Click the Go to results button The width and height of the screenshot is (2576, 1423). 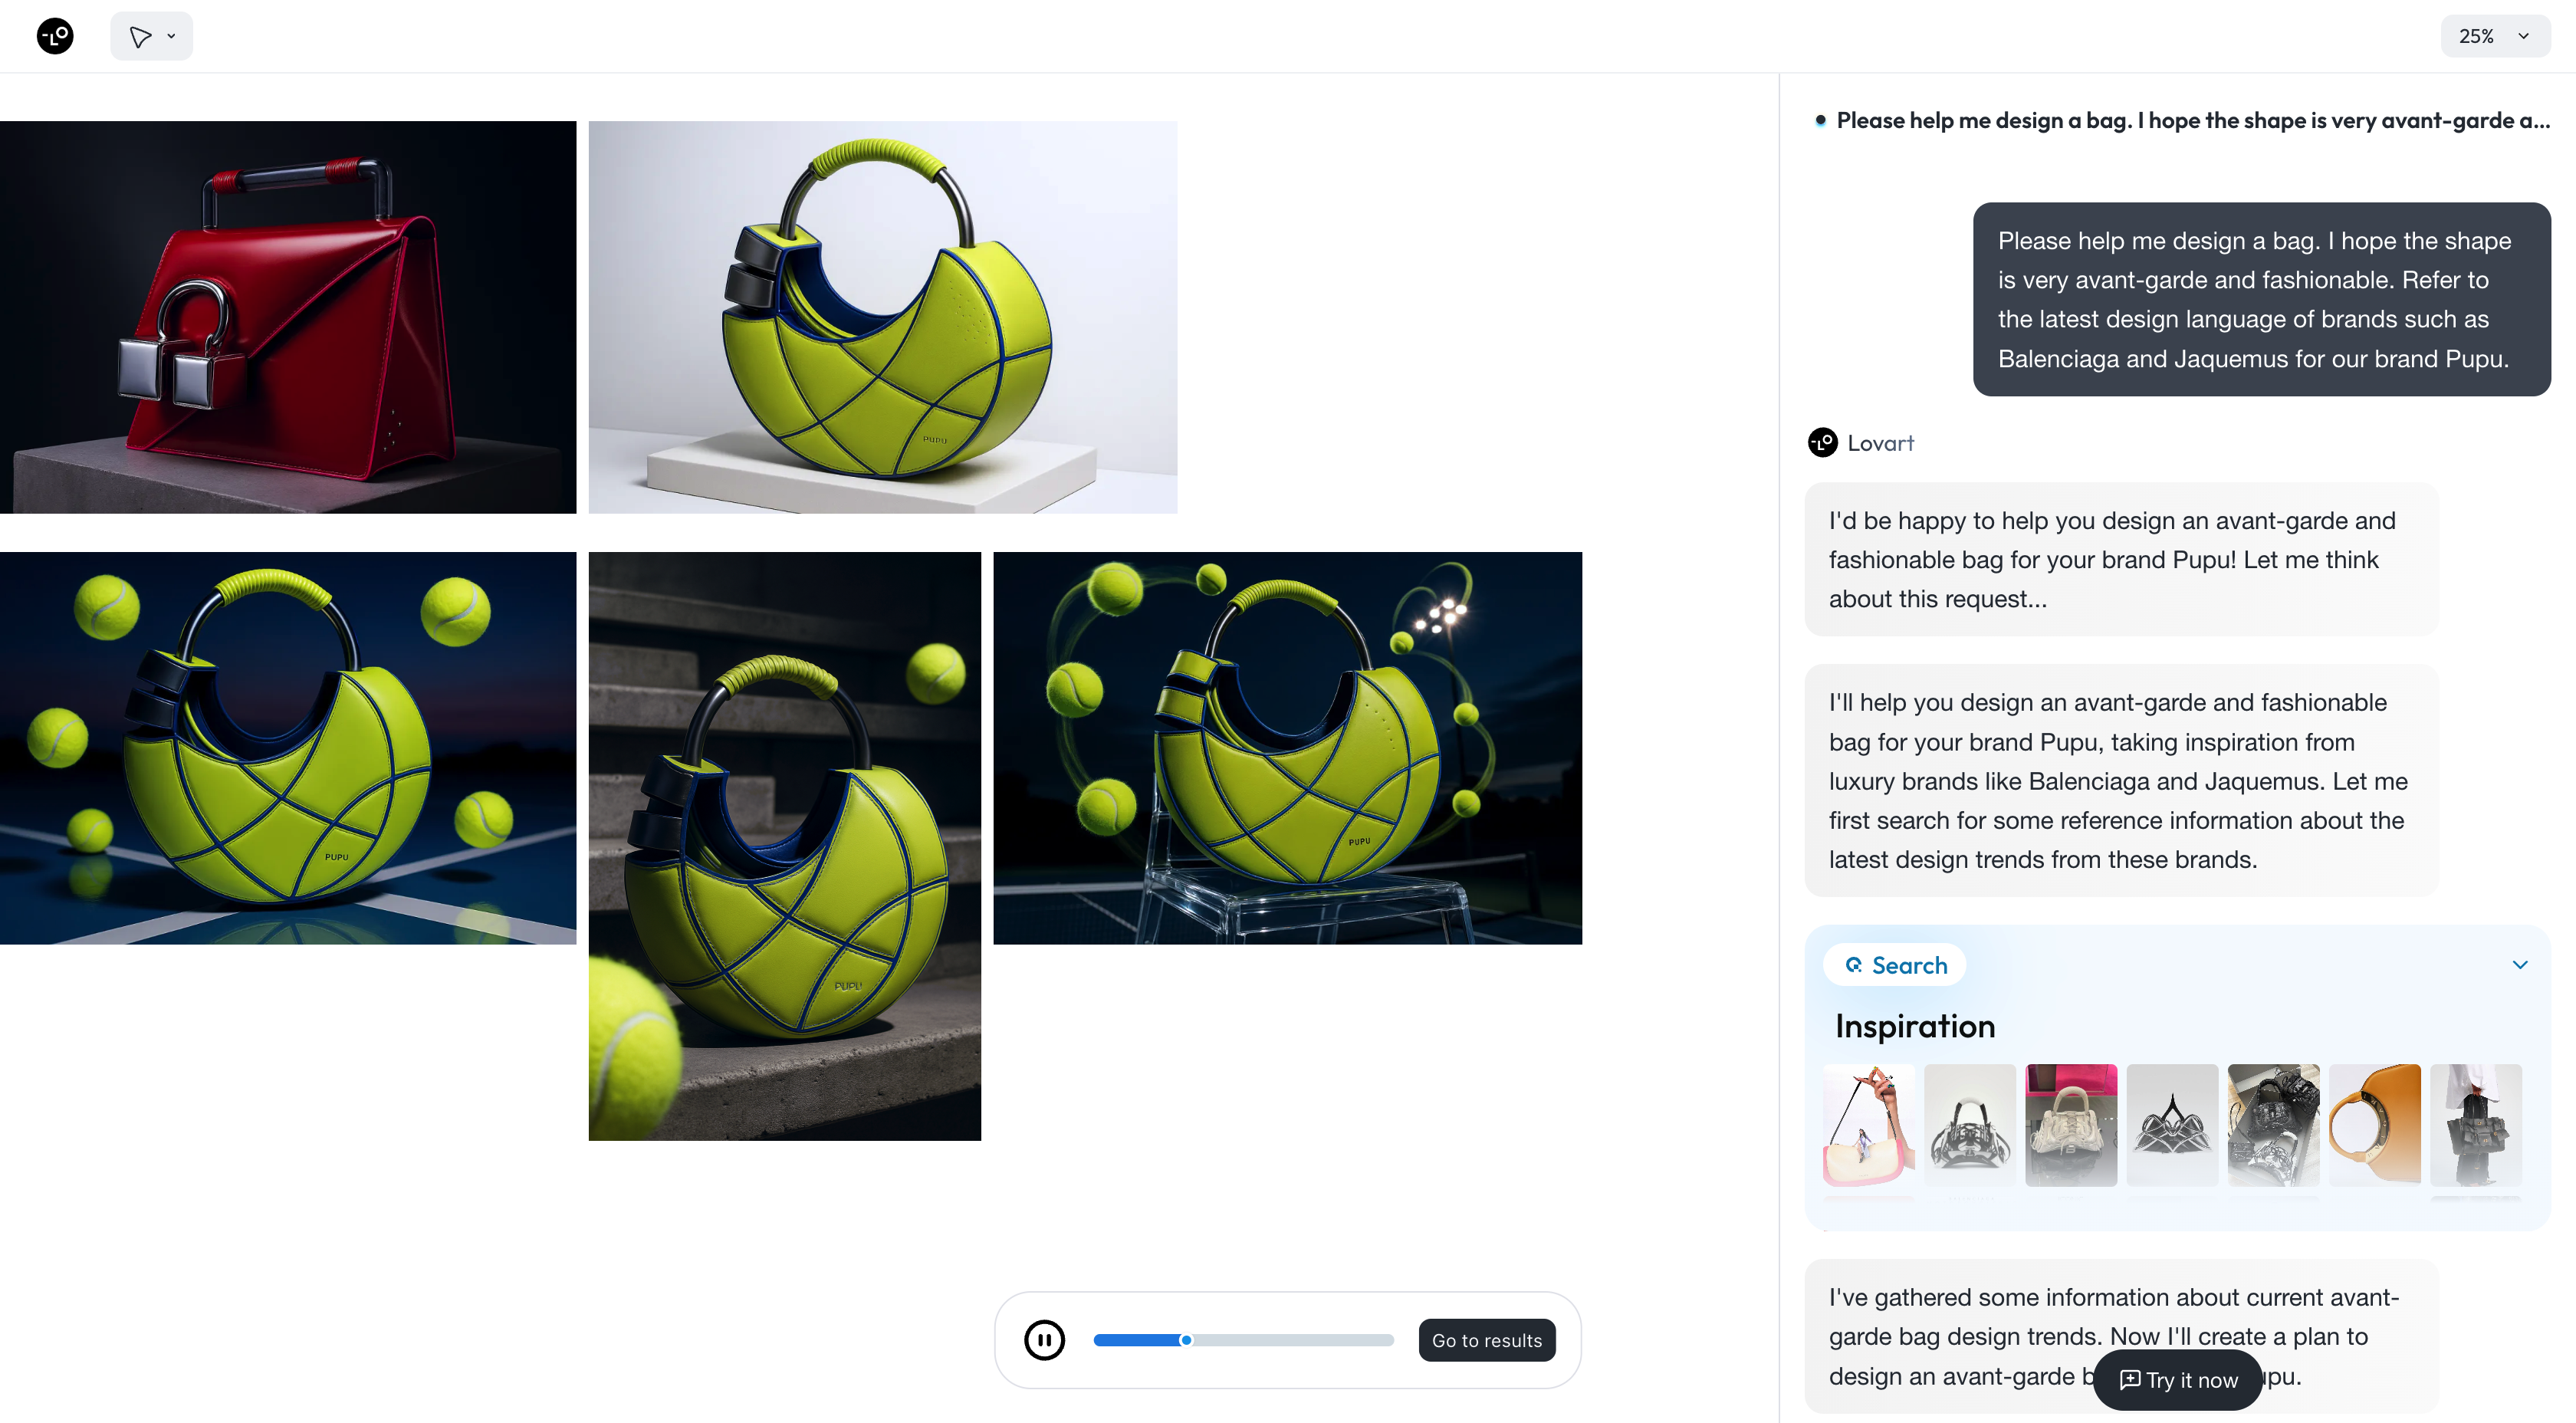tap(1486, 1340)
